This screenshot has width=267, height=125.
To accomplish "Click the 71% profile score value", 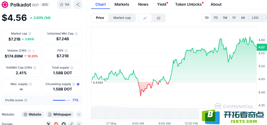I will click(x=75, y=100).
